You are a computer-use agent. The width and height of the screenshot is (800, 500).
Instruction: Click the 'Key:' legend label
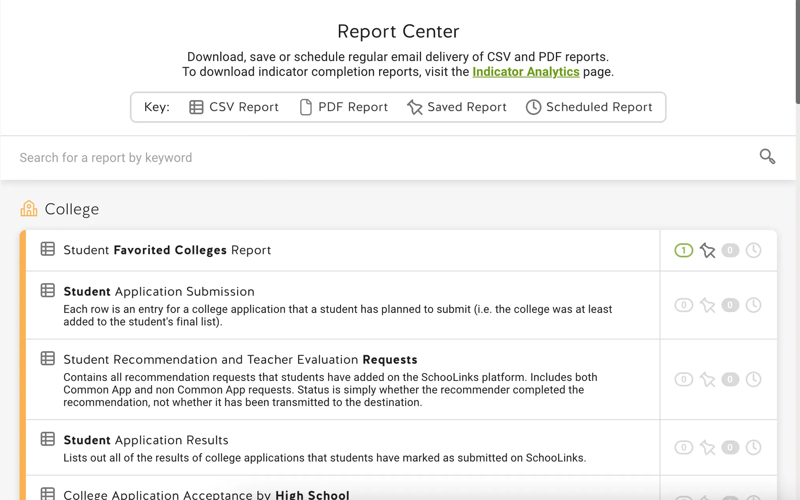(157, 107)
